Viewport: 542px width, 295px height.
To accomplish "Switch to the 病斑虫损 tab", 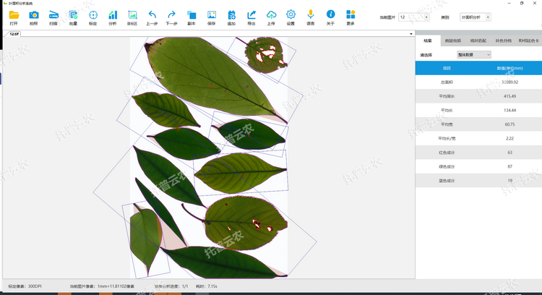I will coord(453,40).
